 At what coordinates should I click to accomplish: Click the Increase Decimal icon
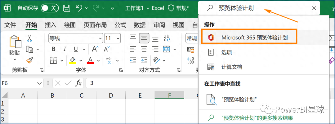pyautogui.click(x=190, y=60)
